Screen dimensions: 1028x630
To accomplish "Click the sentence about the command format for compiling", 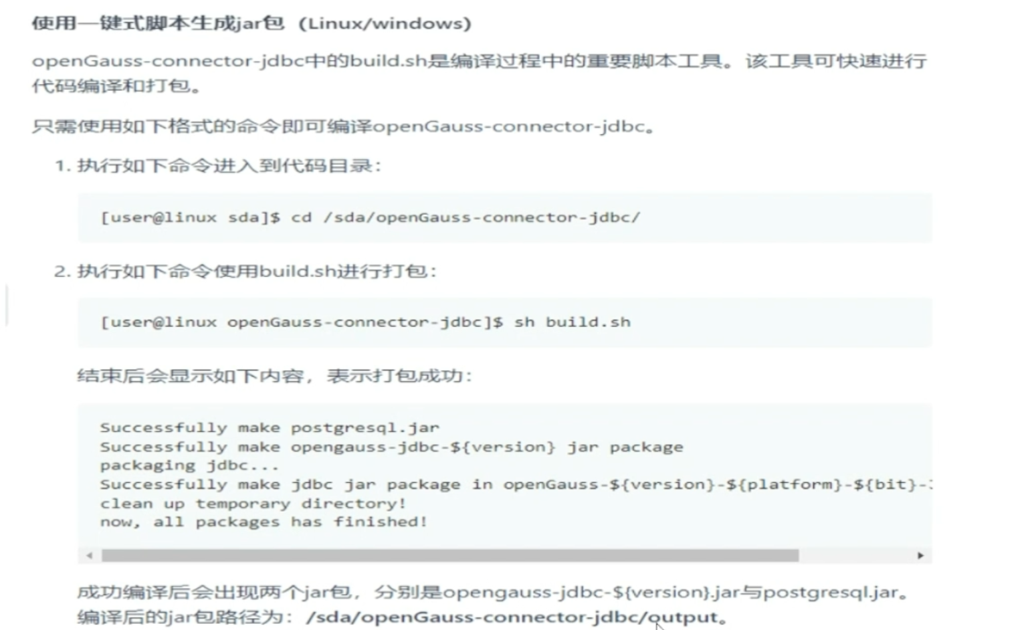I will click(342, 126).
